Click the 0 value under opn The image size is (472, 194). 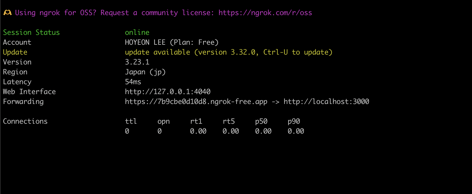tap(160, 131)
